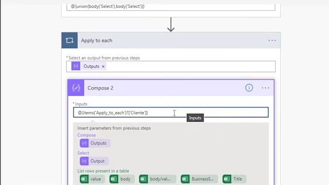Click the Apply to each header title
This screenshot has width=329, height=185.
tap(97, 41)
